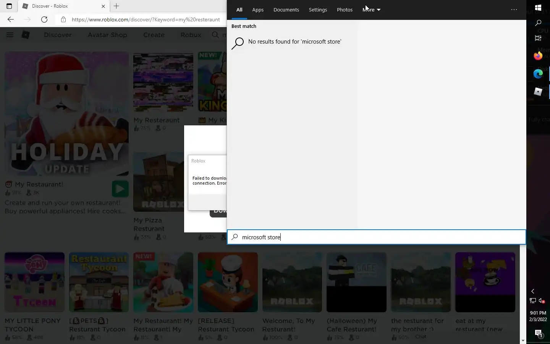This screenshot has width=550, height=344.
Task: Open the search panel options ellipsis
Action: [x=514, y=10]
